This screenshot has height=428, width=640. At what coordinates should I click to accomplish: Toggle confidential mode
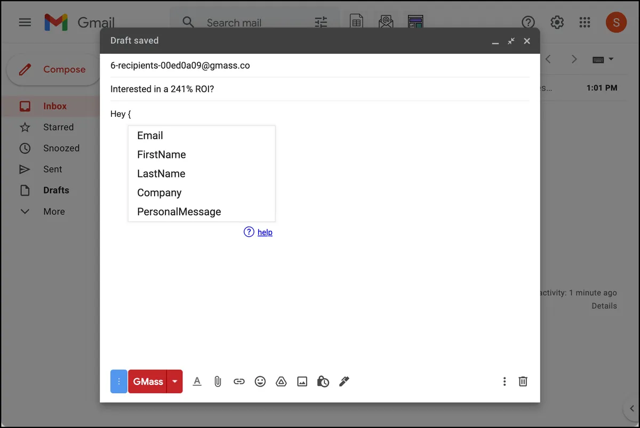pos(323,382)
